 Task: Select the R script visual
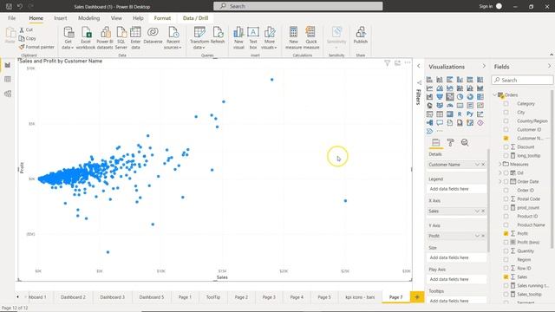460,114
